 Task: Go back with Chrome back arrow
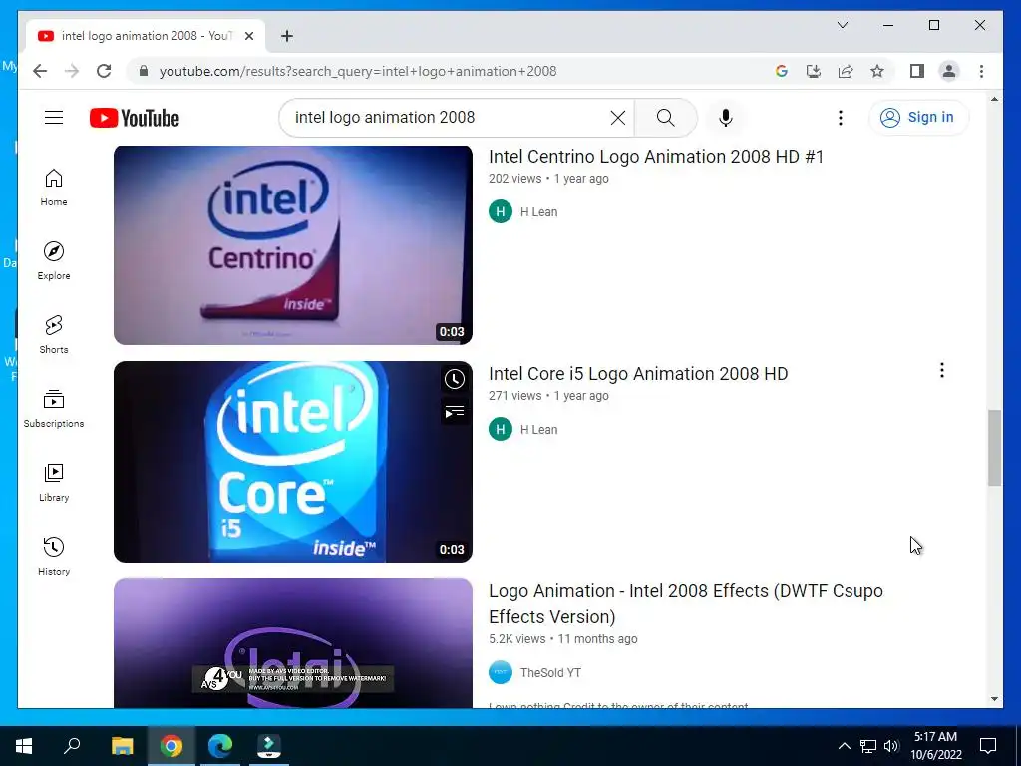(x=40, y=71)
